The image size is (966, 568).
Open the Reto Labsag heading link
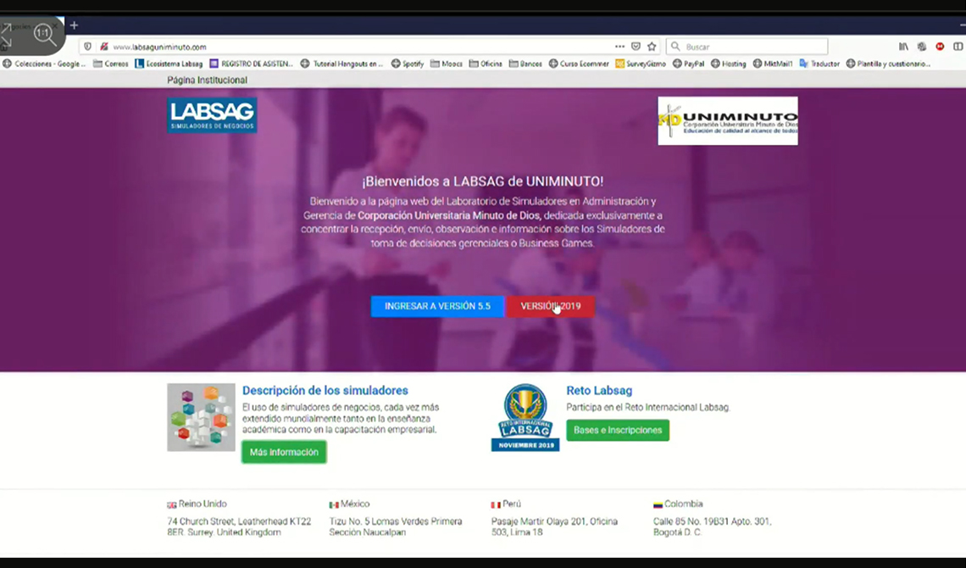tap(599, 391)
